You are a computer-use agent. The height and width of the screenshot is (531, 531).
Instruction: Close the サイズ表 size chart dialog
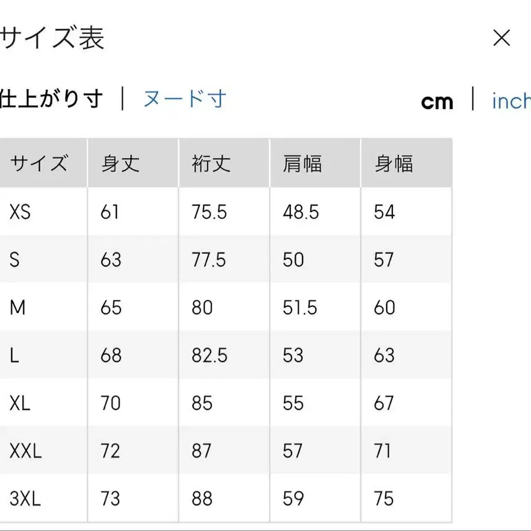pos(502,38)
